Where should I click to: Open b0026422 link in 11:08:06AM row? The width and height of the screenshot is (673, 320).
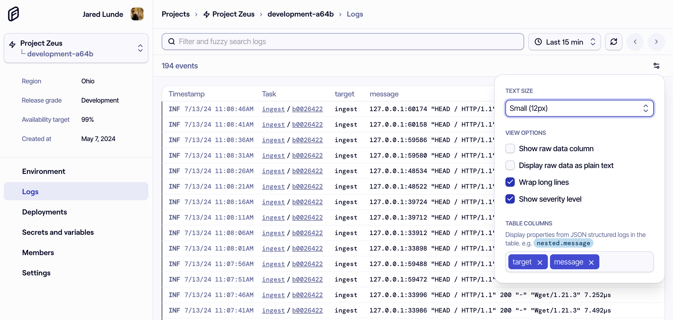[x=307, y=233]
